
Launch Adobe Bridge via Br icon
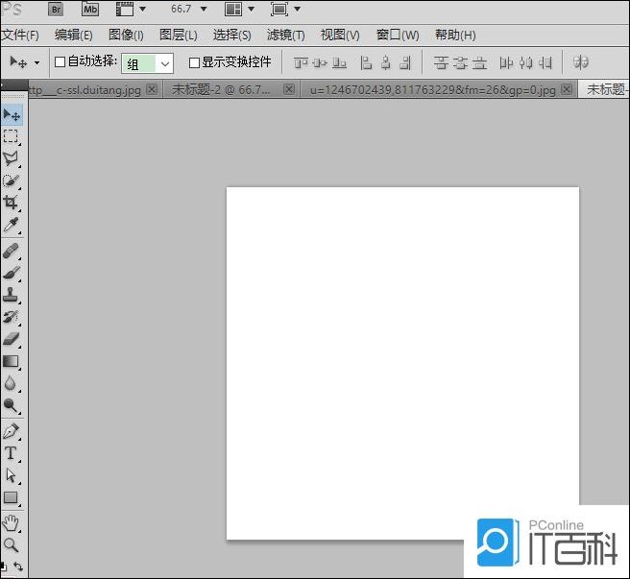57,10
